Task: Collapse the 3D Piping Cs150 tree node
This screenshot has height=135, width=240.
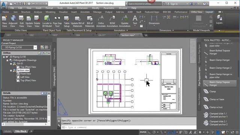Action: [4, 57]
